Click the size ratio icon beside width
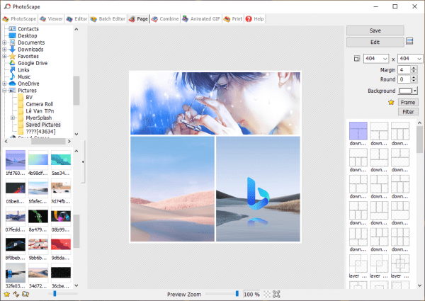 coord(357,59)
